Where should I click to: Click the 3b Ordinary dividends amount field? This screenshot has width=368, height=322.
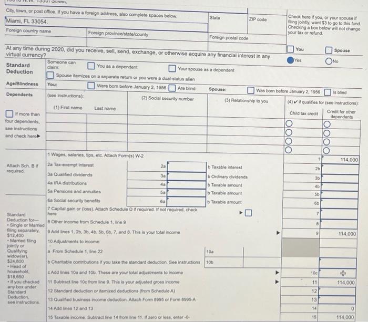click(x=340, y=179)
